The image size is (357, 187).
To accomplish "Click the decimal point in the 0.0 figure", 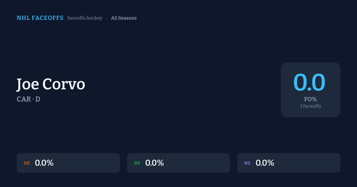I will [309, 89].
